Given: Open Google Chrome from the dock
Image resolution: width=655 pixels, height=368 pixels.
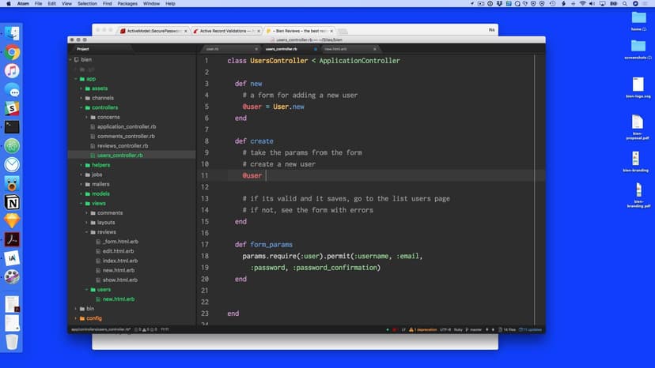Looking at the screenshot, I should 13,53.
